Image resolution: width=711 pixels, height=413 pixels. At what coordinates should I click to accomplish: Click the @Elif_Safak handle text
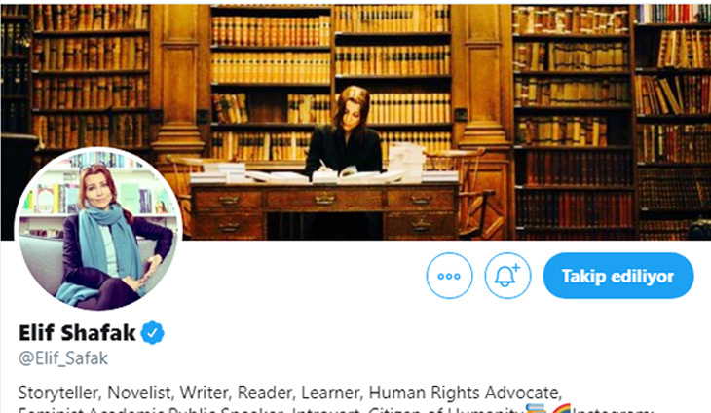[x=63, y=358]
